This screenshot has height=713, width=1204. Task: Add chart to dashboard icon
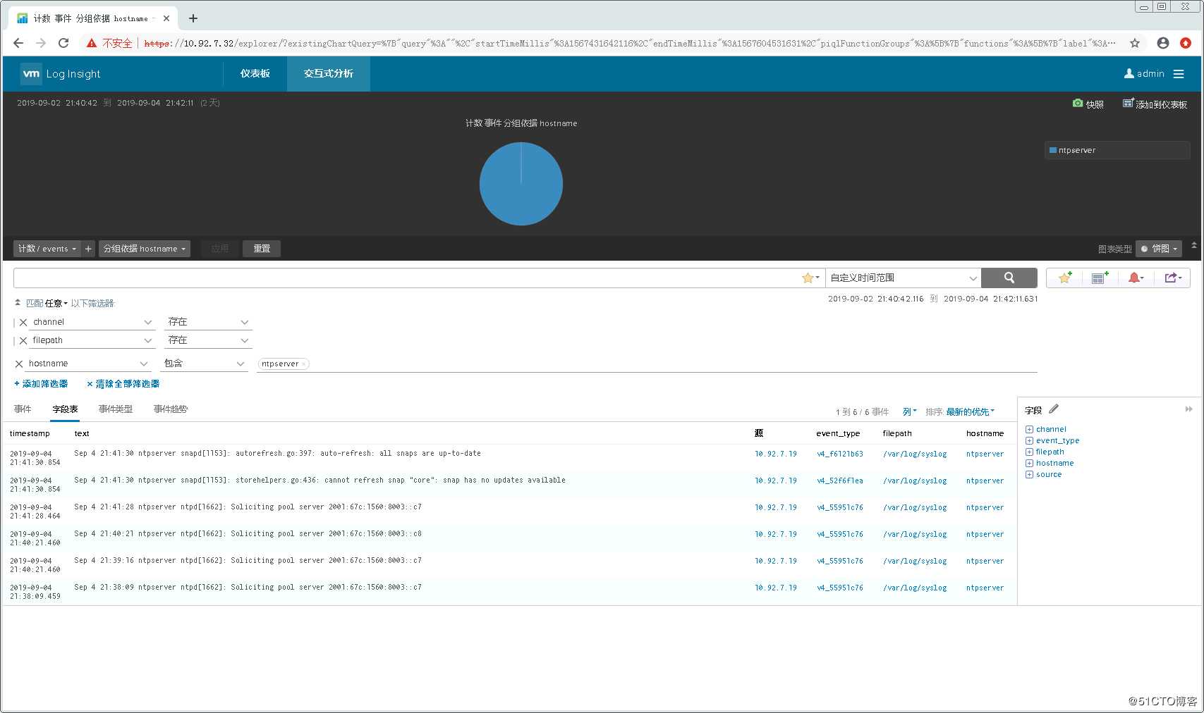coord(1129,104)
